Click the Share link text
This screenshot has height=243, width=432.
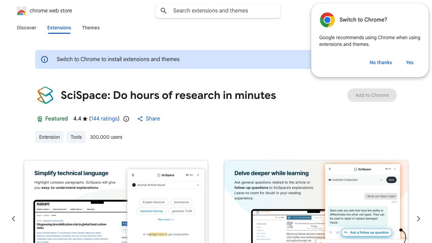point(153,119)
